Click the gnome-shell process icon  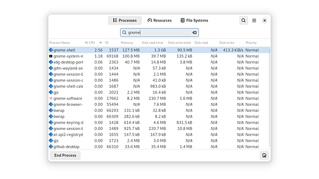click(51, 50)
